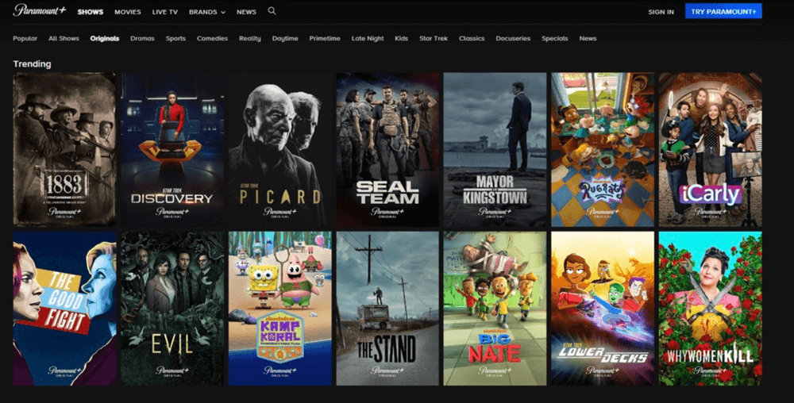The width and height of the screenshot is (794, 403).
Task: Select the Classics category
Action: 472,38
